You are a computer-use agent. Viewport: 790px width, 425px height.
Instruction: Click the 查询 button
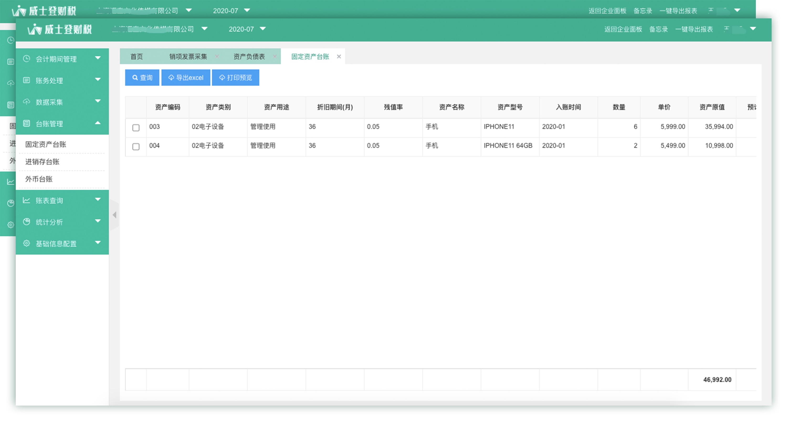point(142,78)
